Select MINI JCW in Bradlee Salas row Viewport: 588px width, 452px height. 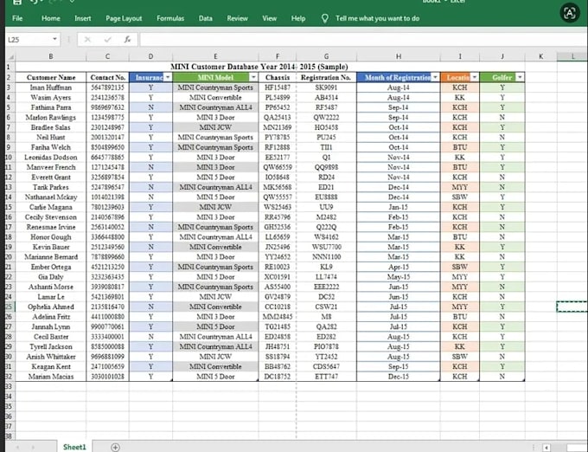point(215,127)
